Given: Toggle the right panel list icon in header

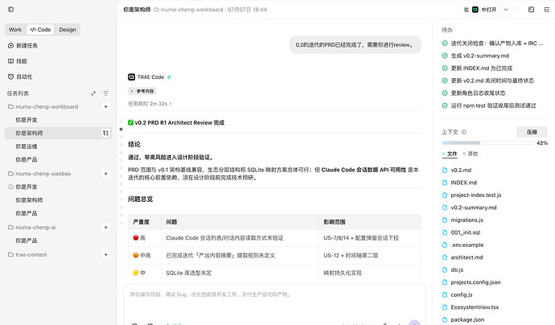Looking at the screenshot, I should (547, 10).
